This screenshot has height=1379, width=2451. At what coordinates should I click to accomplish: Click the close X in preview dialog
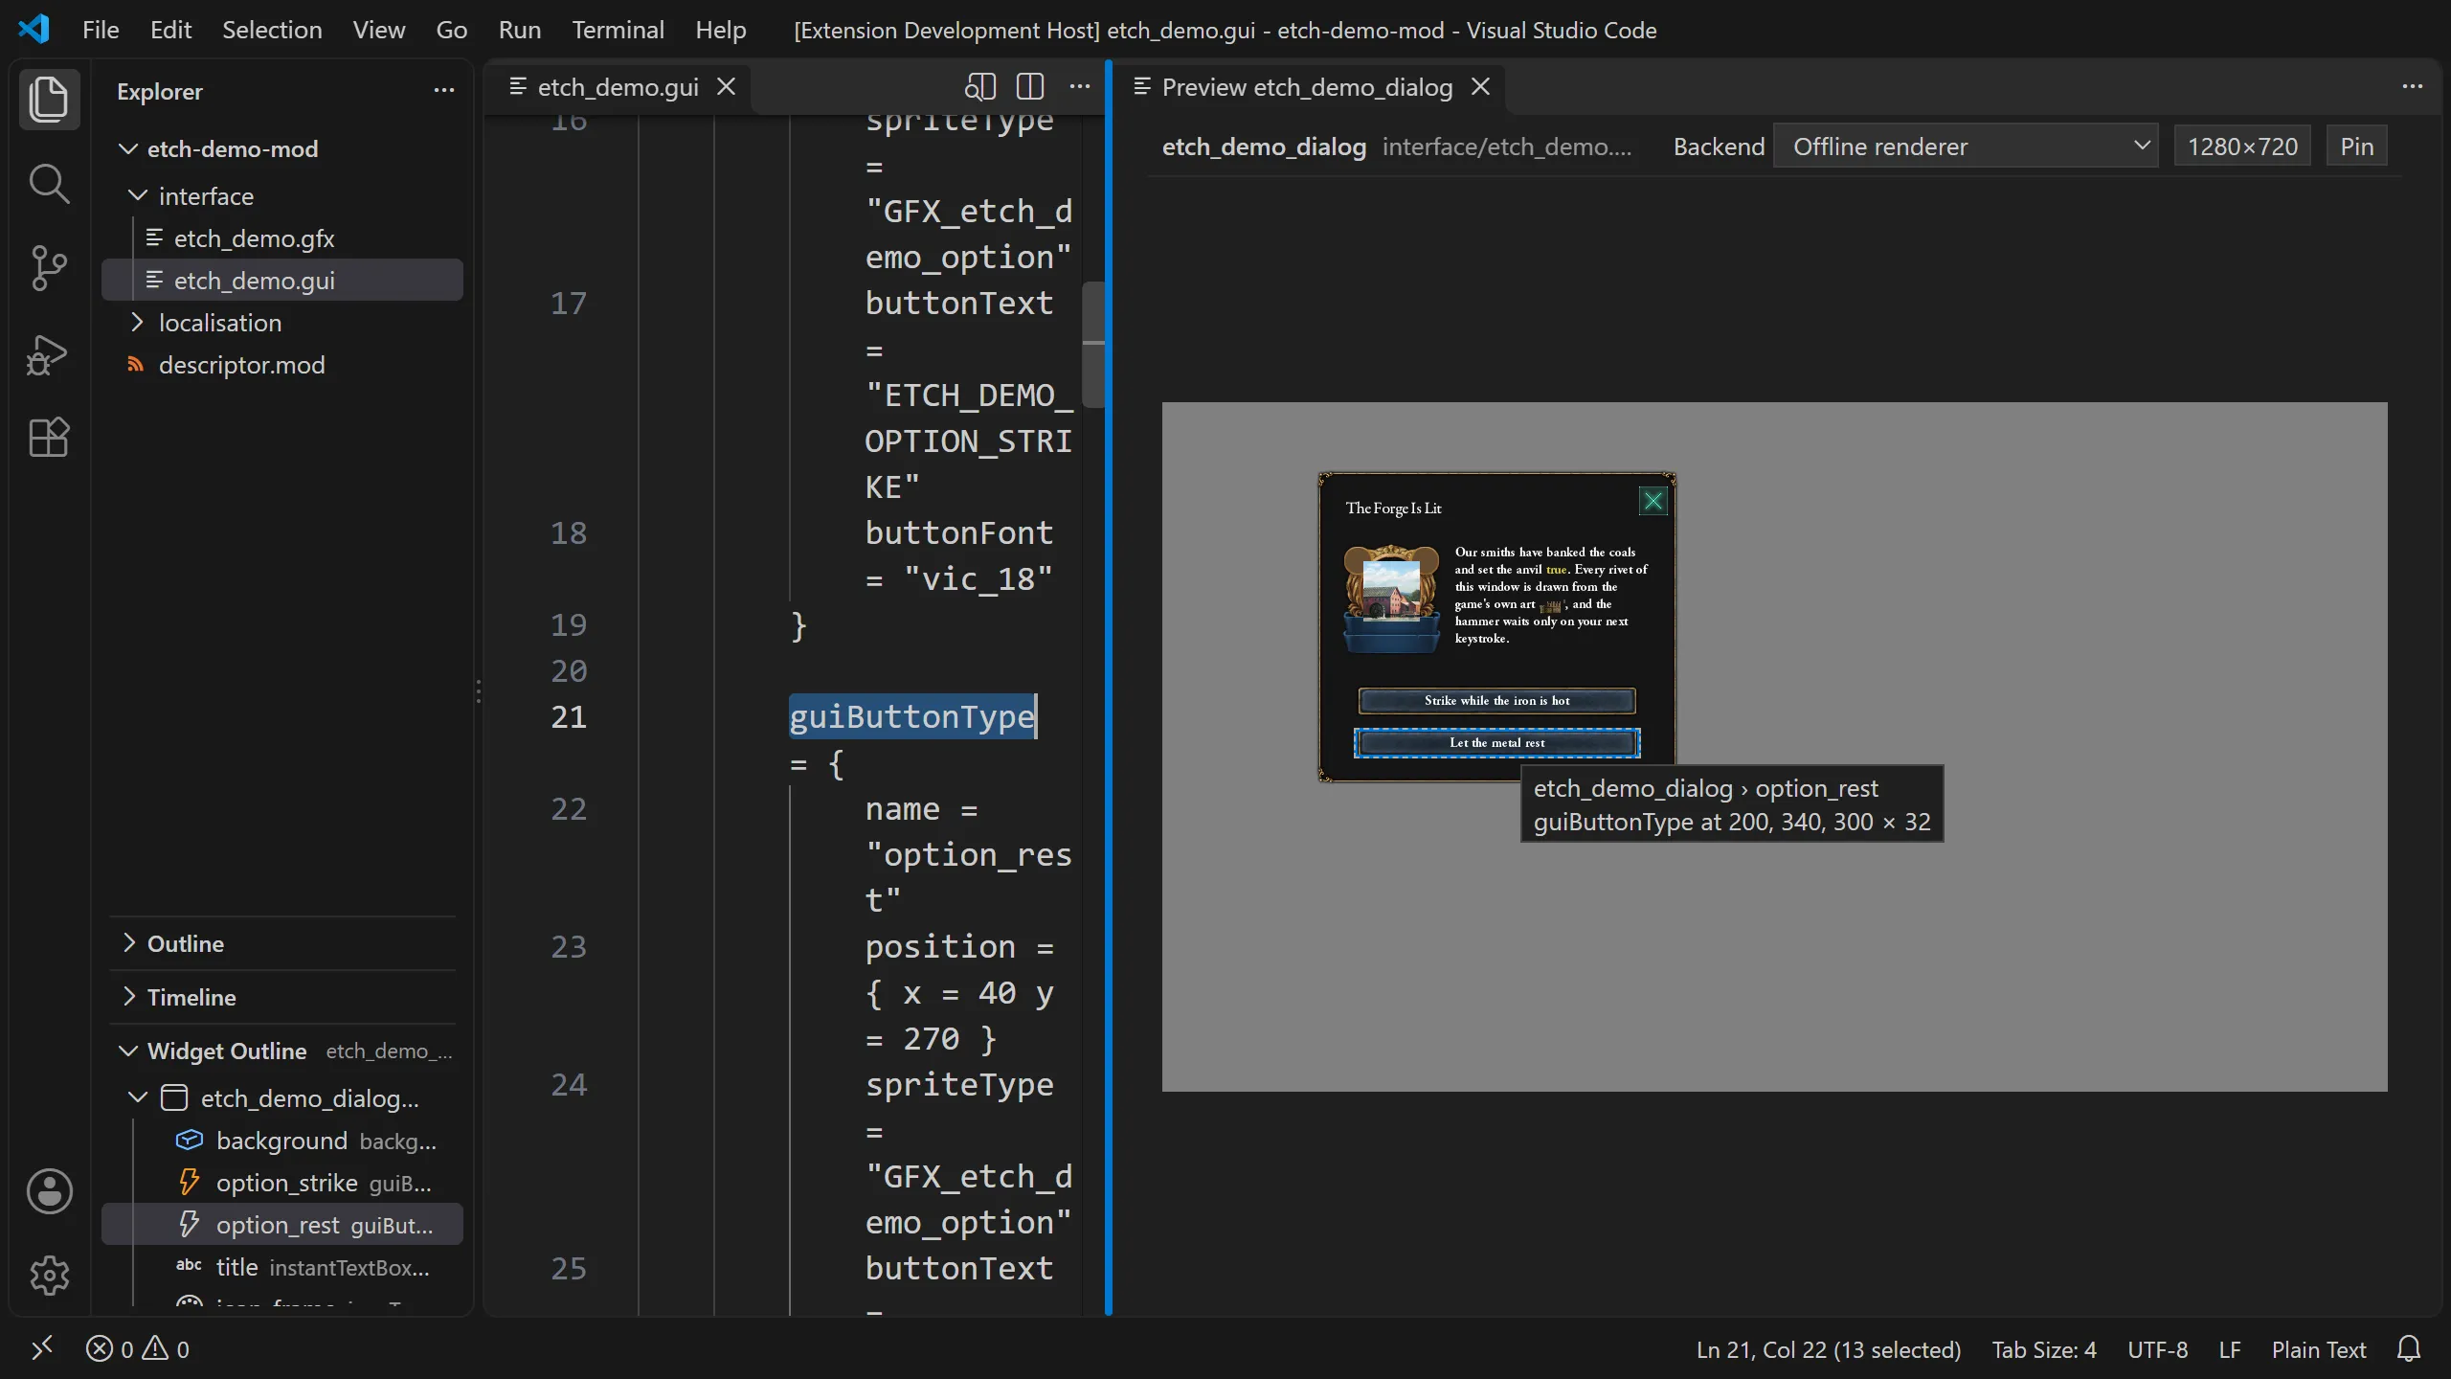coord(1653,501)
